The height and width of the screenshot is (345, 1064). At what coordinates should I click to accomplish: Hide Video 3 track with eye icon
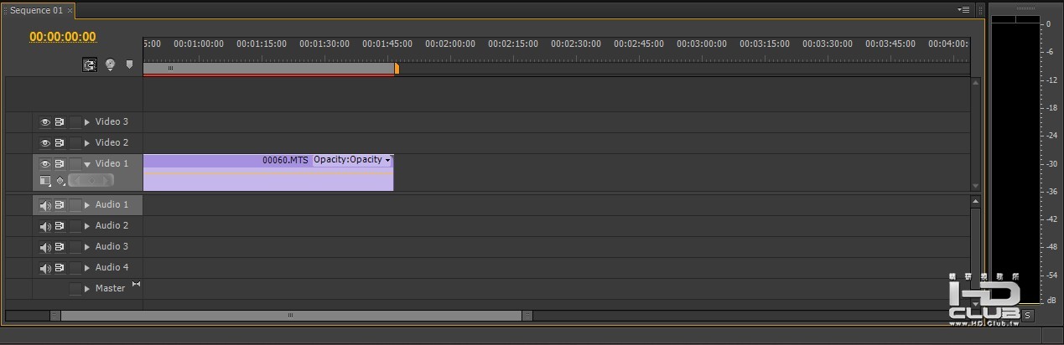(45, 121)
